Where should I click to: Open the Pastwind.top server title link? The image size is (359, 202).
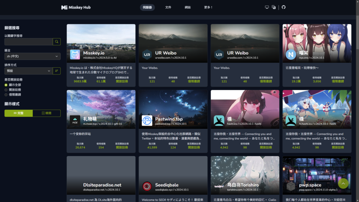pyautogui.click(x=169, y=119)
